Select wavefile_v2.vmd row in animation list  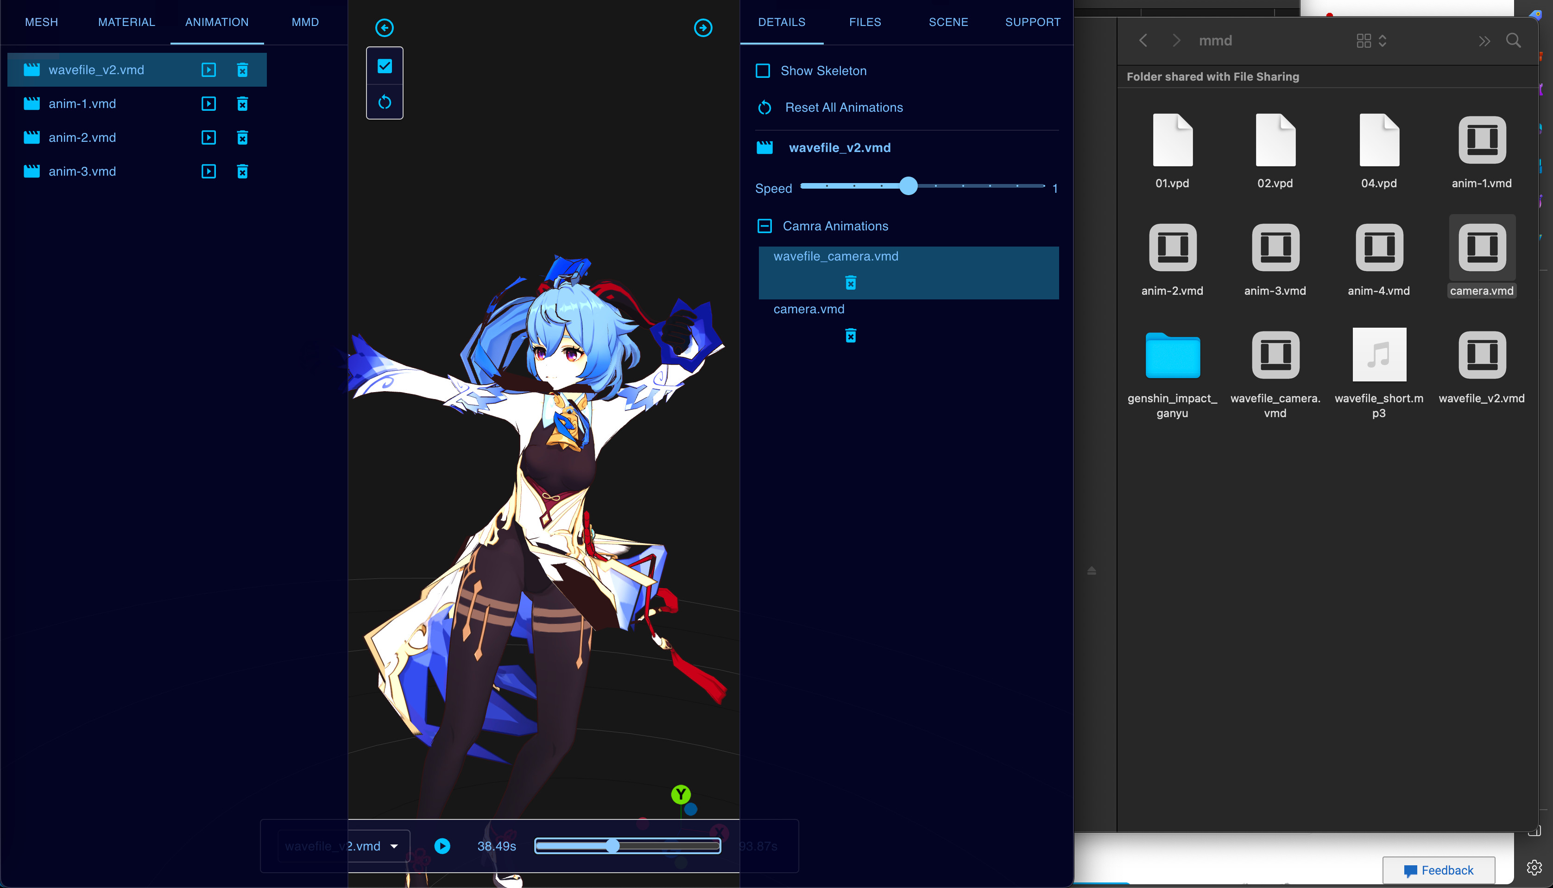[x=137, y=70]
